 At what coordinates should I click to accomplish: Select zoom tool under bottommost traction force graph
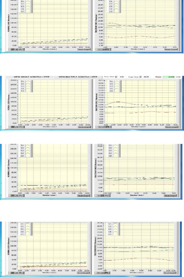[103, 273]
